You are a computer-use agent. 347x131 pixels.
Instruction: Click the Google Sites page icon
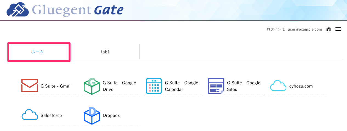click(216, 86)
